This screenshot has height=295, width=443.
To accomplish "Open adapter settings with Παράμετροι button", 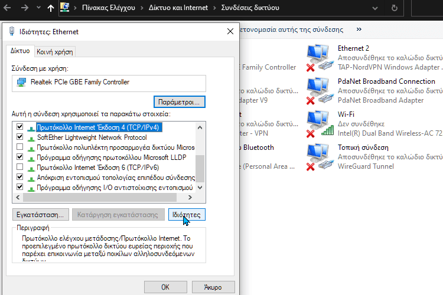I will coord(180,102).
